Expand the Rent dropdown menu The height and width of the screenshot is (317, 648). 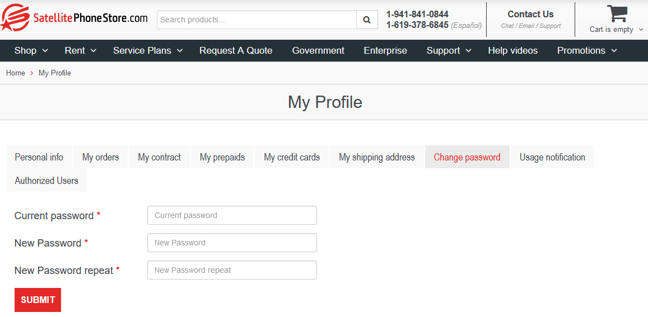[x=81, y=50]
